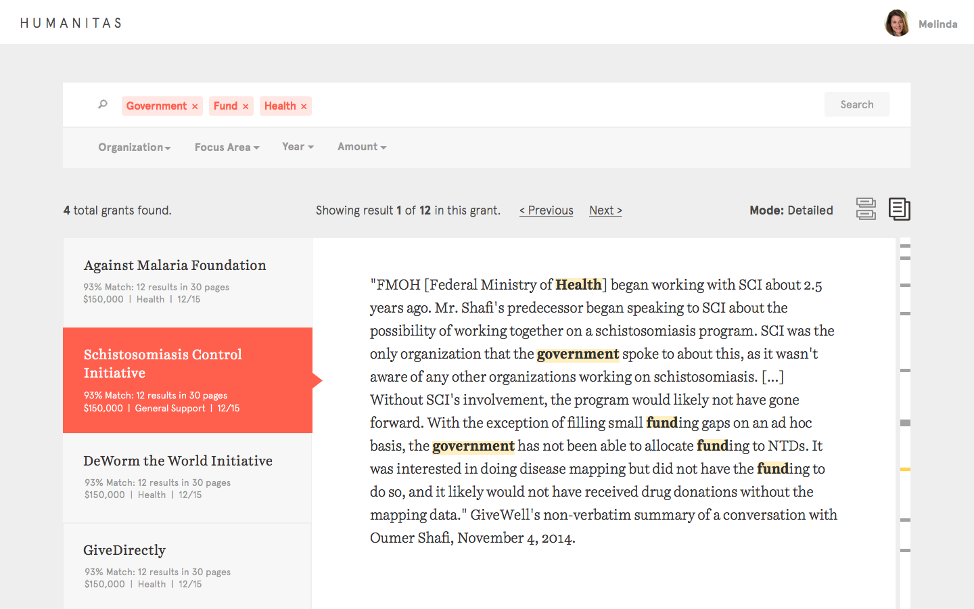The width and height of the screenshot is (974, 609).
Task: Go to the Humanitas home logo
Action: coord(71,23)
